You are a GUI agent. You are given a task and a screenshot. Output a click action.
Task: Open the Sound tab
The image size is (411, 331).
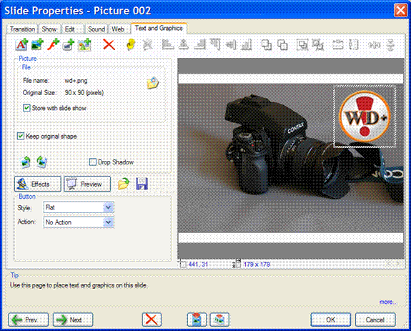pos(96,29)
